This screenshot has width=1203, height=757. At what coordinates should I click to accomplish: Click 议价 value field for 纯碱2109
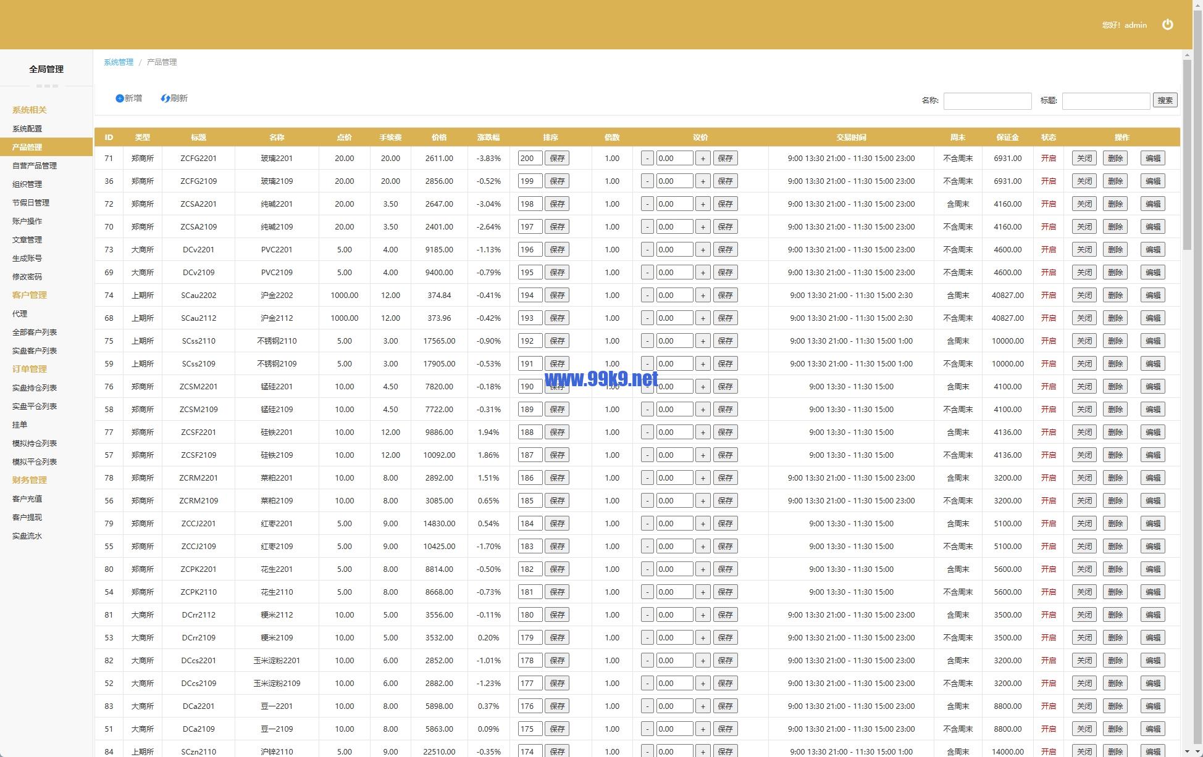click(x=674, y=226)
